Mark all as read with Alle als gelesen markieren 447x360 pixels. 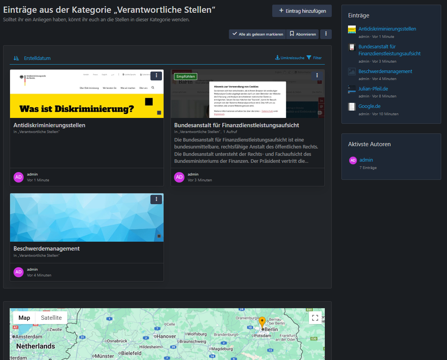click(258, 34)
